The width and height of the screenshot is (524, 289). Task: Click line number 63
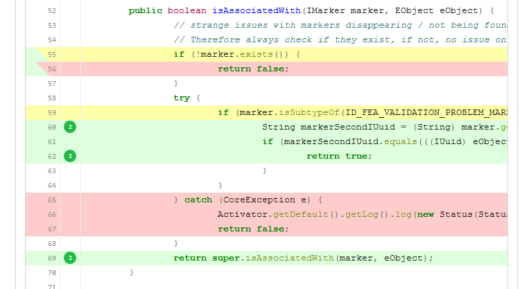52,171
